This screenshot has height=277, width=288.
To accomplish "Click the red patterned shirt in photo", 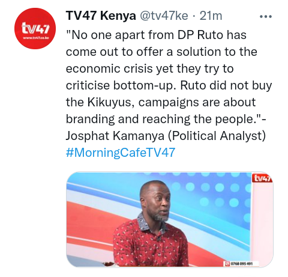I will pos(150,245).
